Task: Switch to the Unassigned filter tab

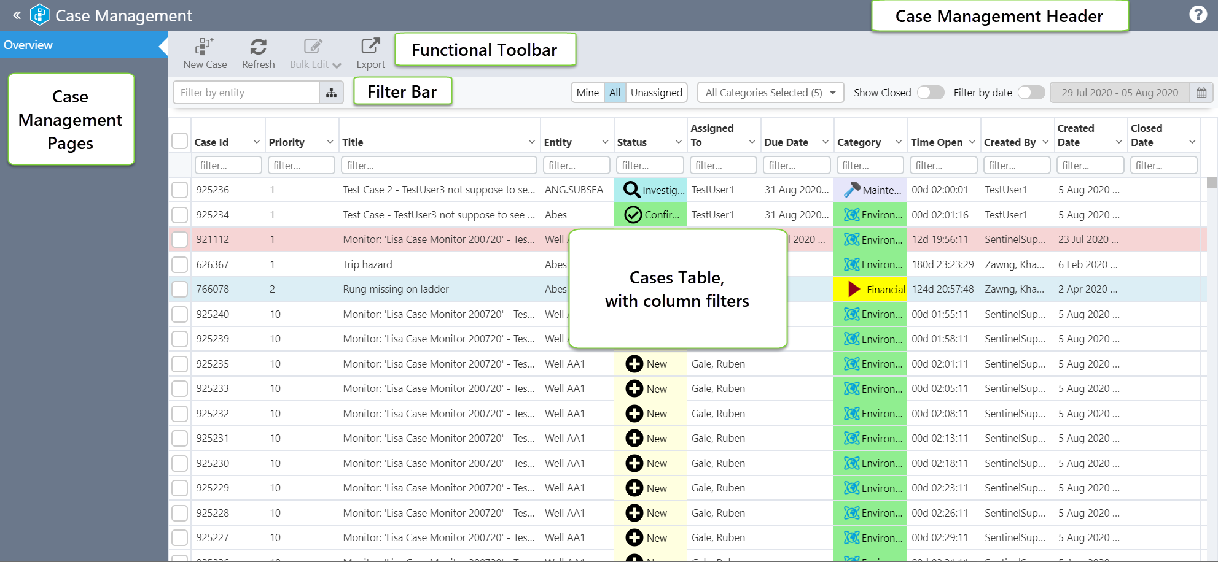Action: (x=656, y=93)
